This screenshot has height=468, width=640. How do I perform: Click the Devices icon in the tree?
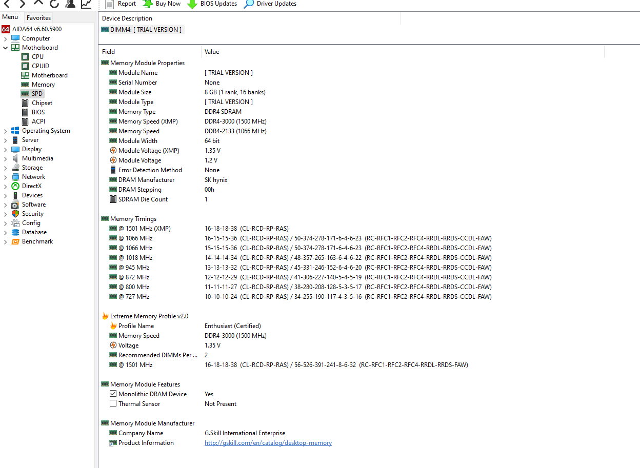coord(15,195)
